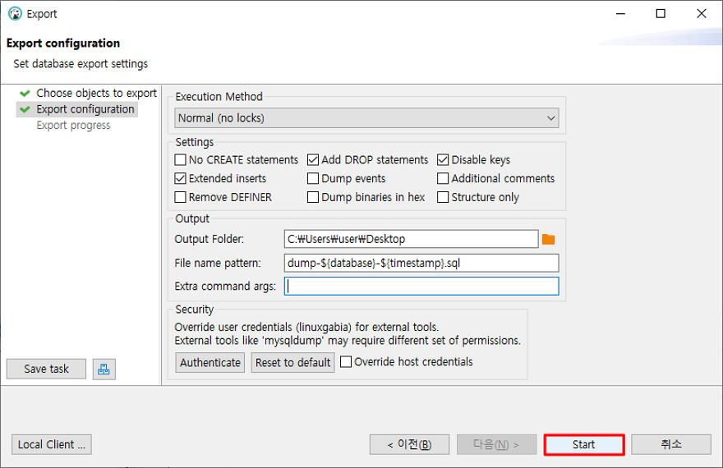Click the icon button beside Save task

coord(104,369)
